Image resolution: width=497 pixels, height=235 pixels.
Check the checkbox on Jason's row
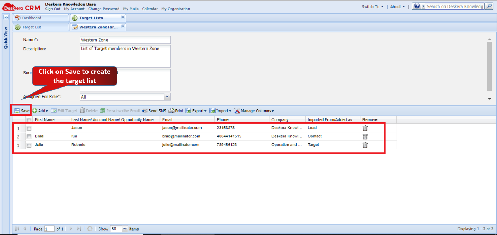pyautogui.click(x=29, y=128)
